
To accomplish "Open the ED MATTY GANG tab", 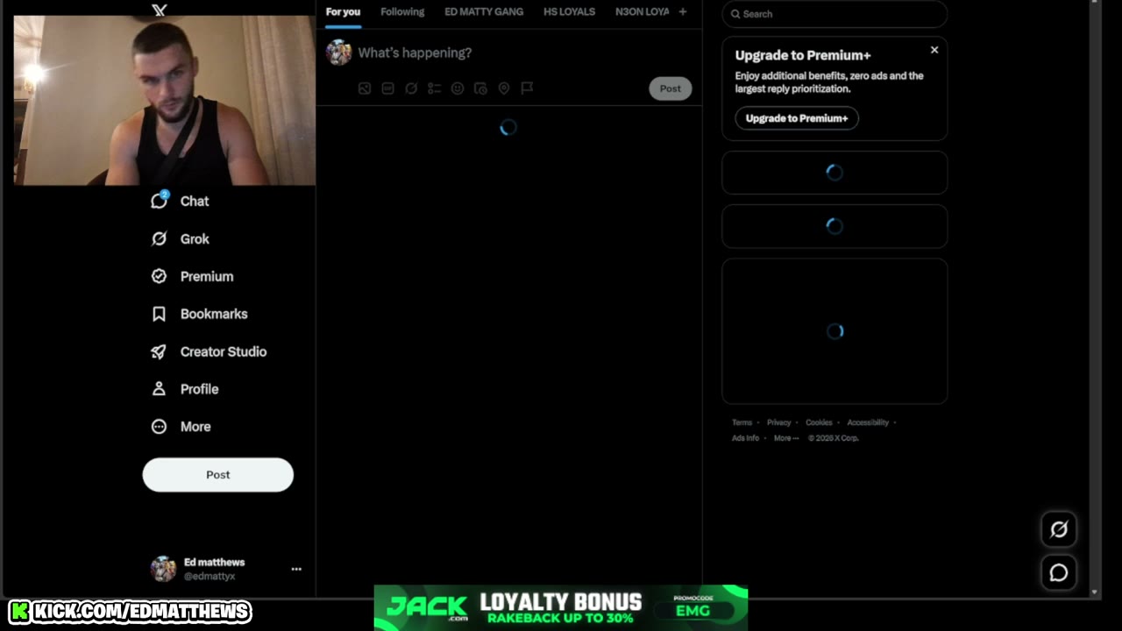I will [484, 11].
